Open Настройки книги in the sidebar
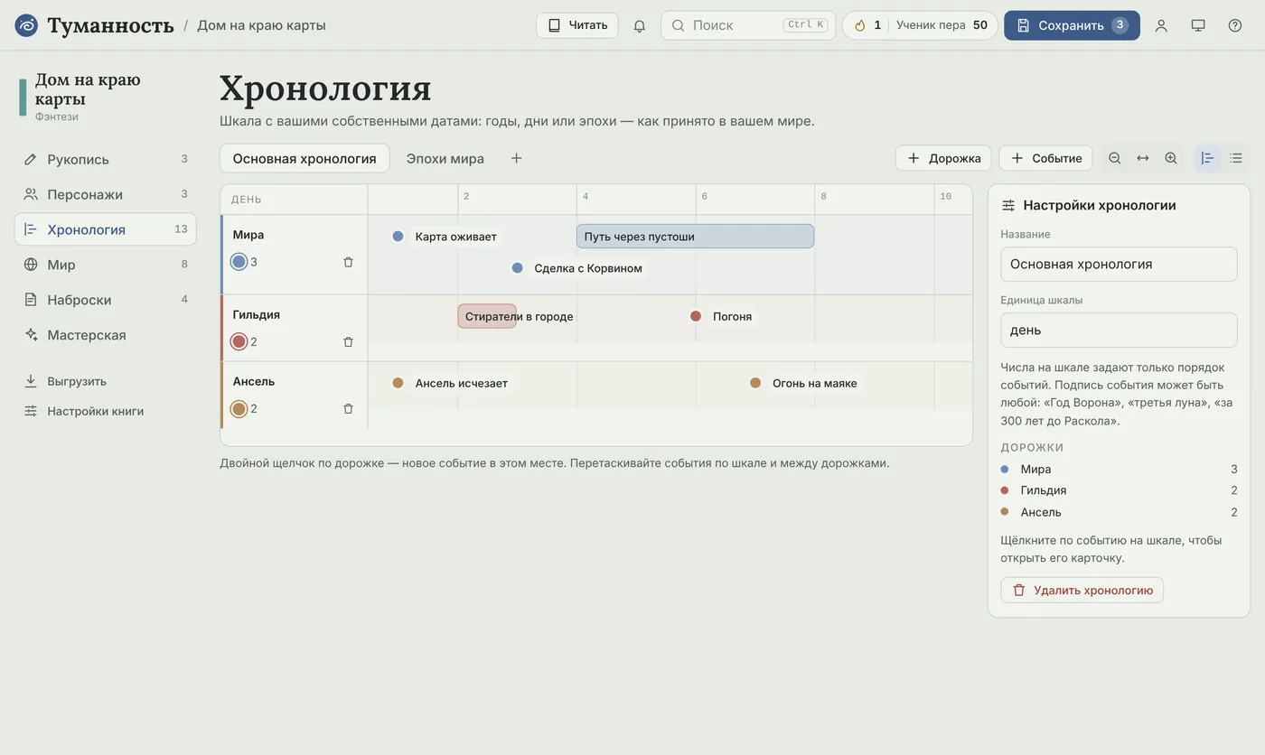 click(x=105, y=411)
